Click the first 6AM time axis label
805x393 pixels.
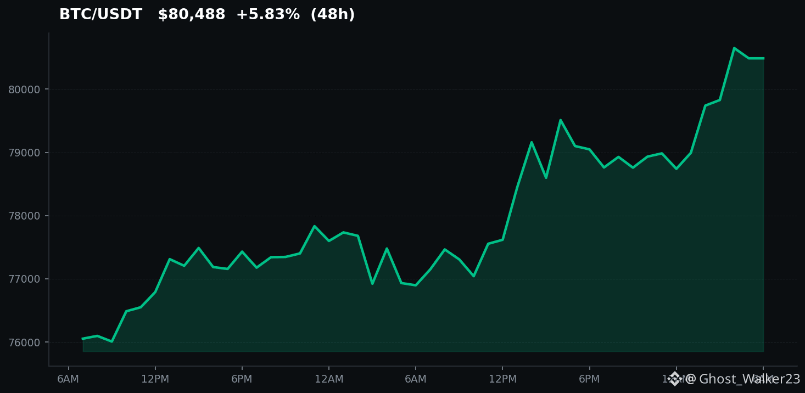[x=68, y=379]
